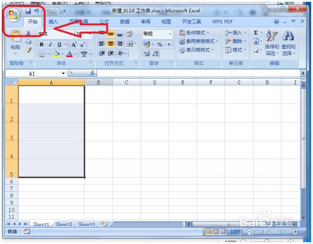The height and width of the screenshot is (244, 313).
Task: Click the Format Painter brush icon
Action: pyautogui.click(x=28, y=50)
